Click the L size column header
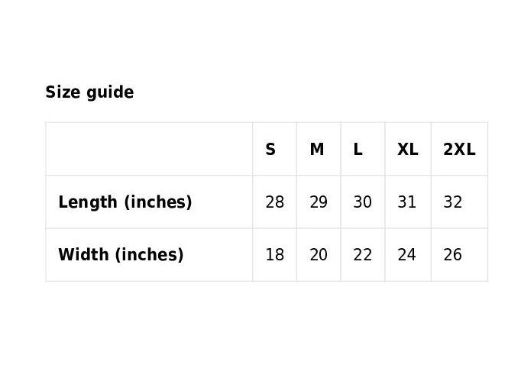 (x=358, y=150)
